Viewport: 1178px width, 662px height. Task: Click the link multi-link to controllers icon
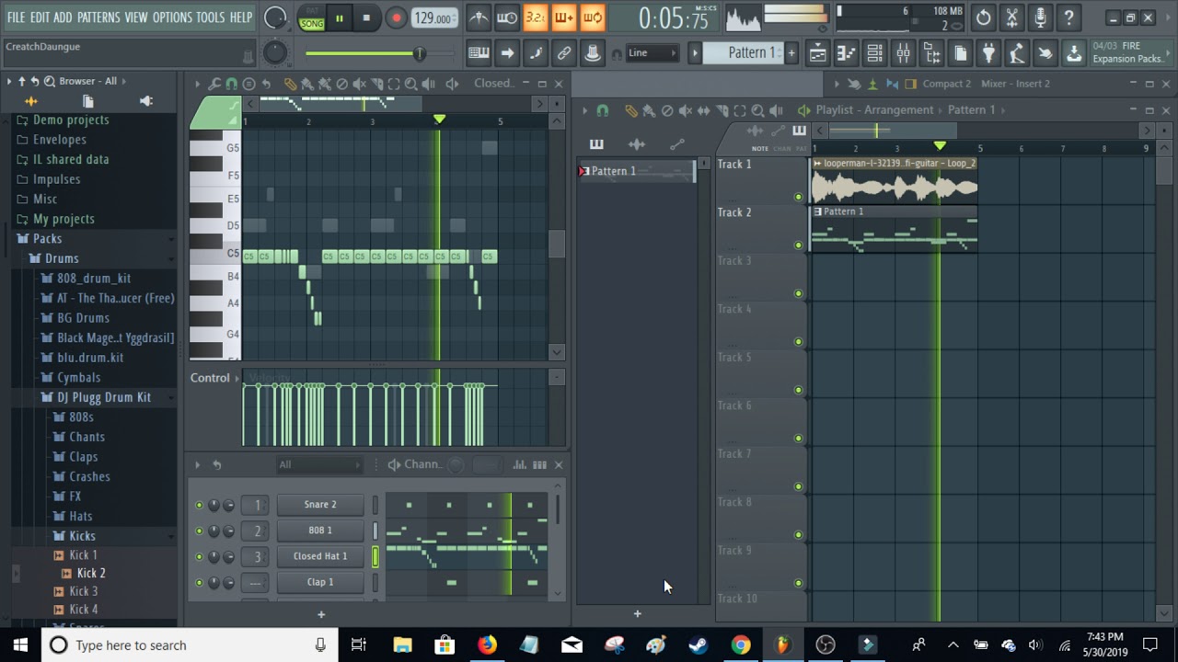pyautogui.click(x=564, y=53)
